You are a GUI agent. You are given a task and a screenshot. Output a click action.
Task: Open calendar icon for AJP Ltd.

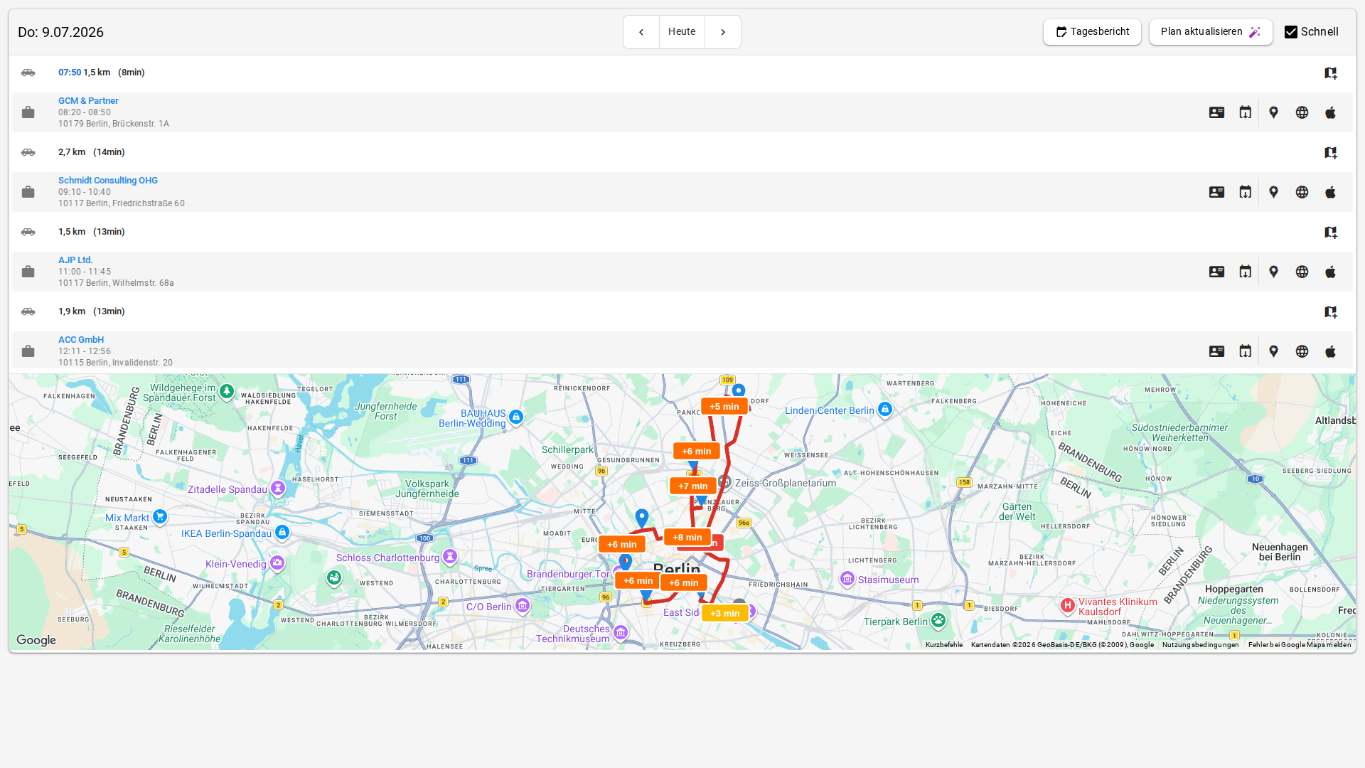[1245, 272]
